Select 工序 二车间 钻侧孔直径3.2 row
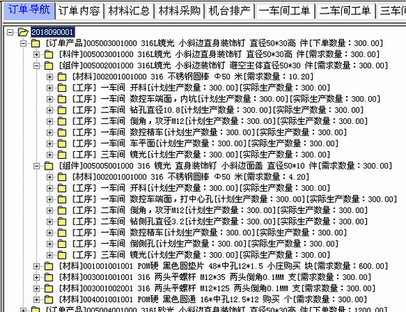 click(219, 222)
